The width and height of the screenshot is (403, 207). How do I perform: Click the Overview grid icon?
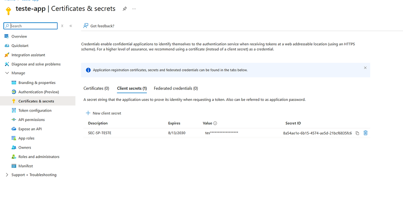tap(7, 36)
